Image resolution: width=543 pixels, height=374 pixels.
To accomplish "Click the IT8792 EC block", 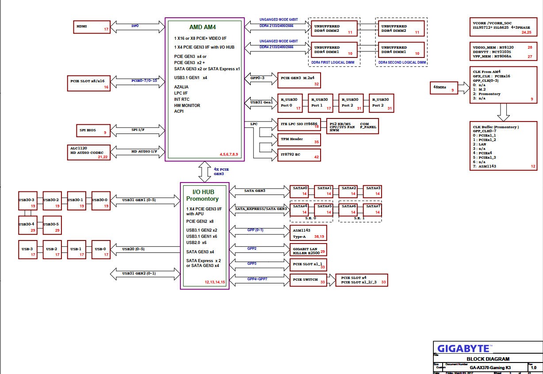I will pyautogui.click(x=299, y=155).
